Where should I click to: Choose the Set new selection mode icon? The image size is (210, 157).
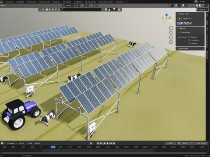click(178, 23)
